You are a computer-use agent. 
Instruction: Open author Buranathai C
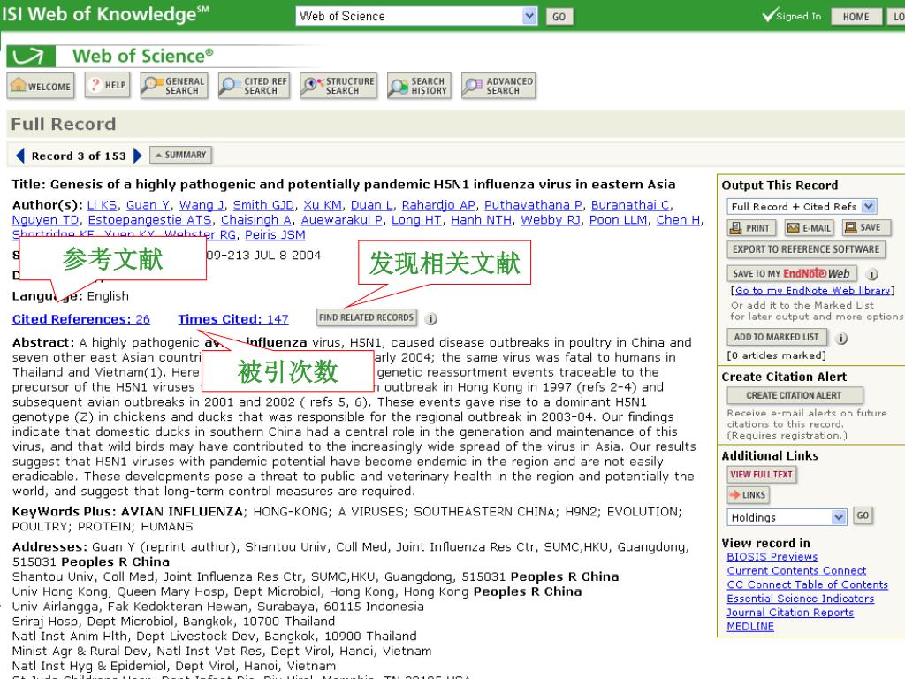630,205
